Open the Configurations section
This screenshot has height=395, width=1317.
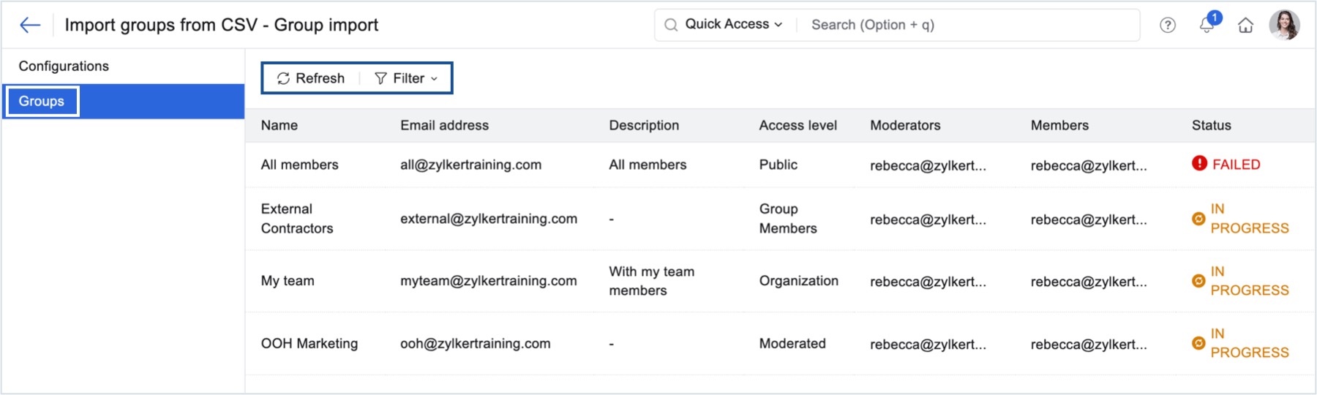pos(64,66)
